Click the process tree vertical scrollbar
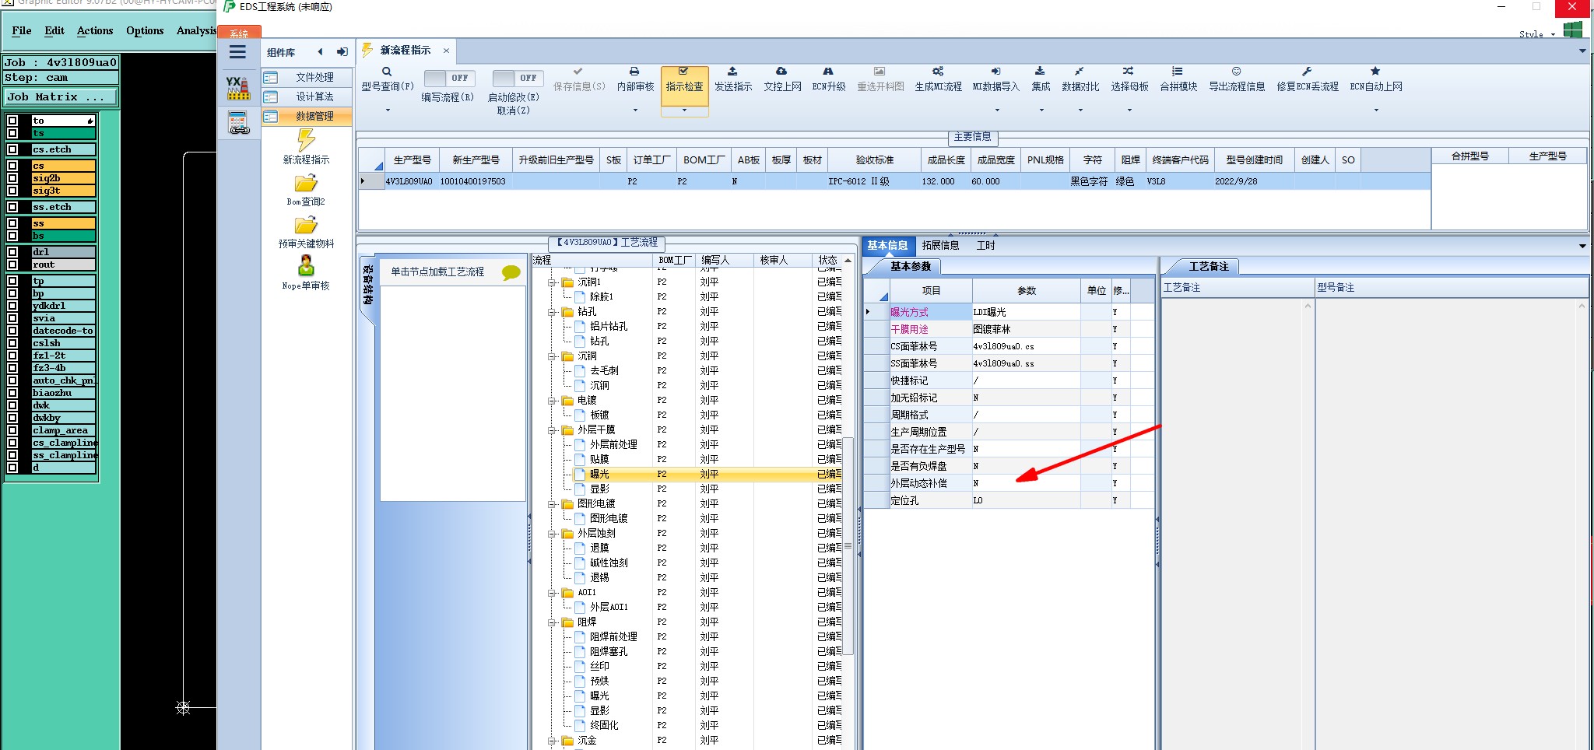 point(848,545)
